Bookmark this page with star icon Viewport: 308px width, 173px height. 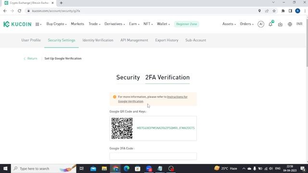(x=274, y=11)
